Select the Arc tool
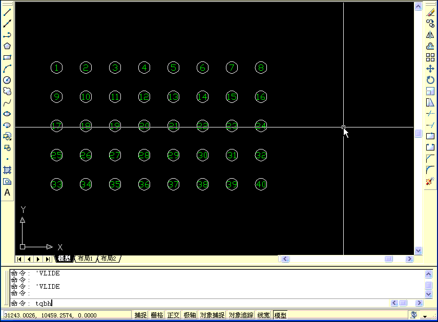The image size is (438, 322). pos(7,69)
